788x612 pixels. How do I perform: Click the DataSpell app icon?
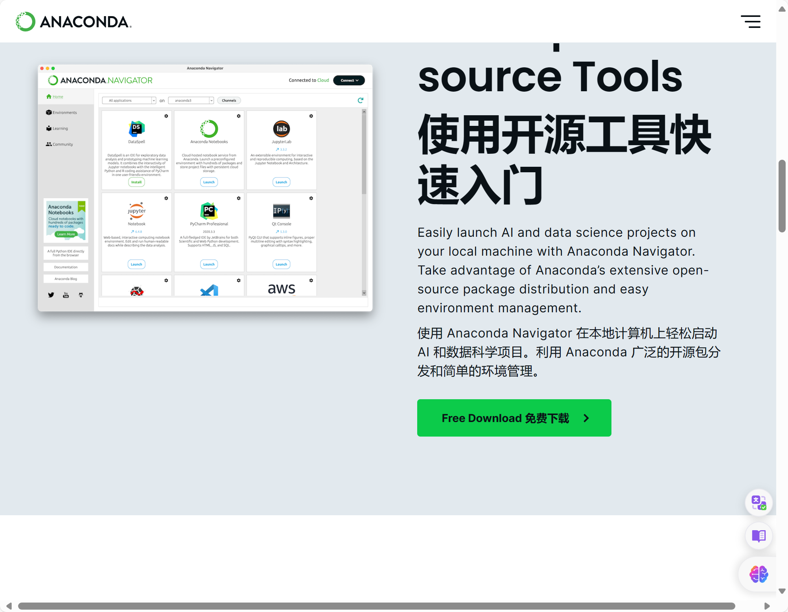136,128
